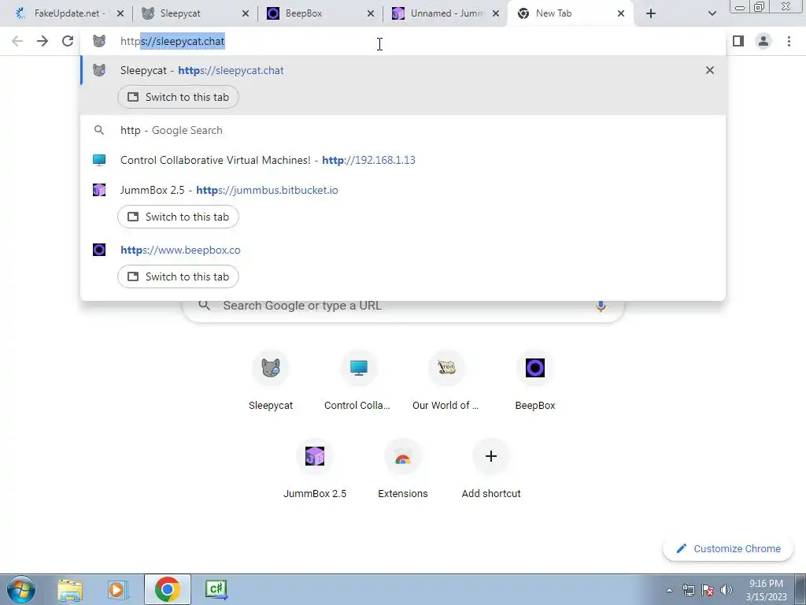The height and width of the screenshot is (605, 806).
Task: Open Windows Explorer from the taskbar
Action: (70, 589)
